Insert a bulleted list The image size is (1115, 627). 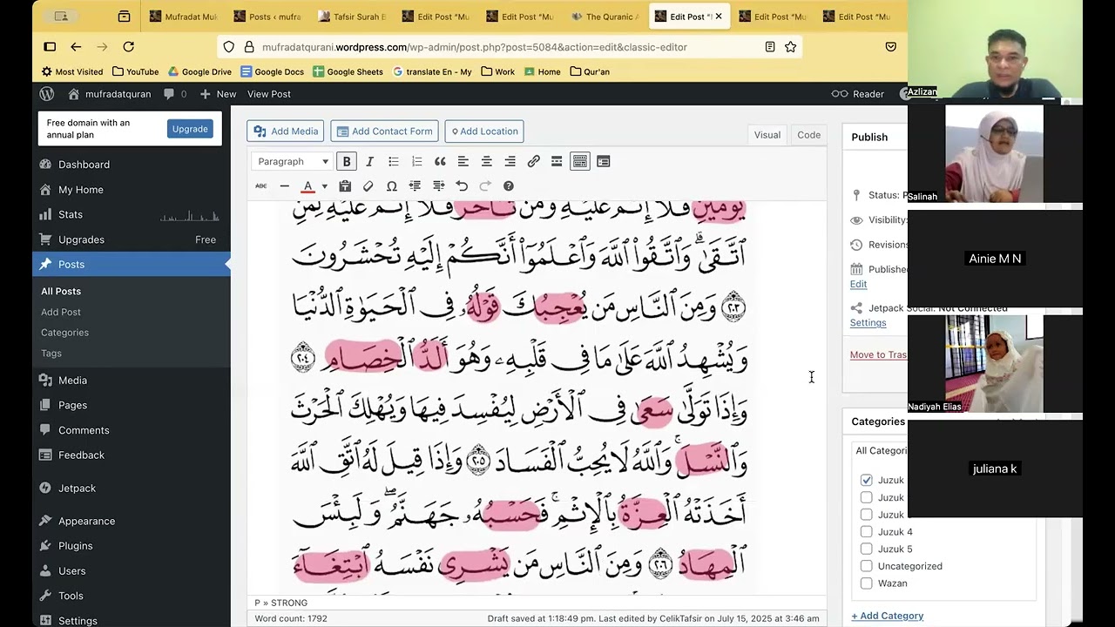(x=393, y=161)
